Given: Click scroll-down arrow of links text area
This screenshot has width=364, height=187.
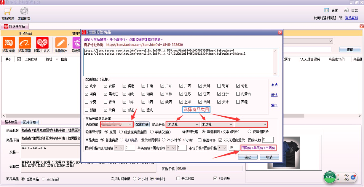Looking at the screenshot, I should coord(276,74).
